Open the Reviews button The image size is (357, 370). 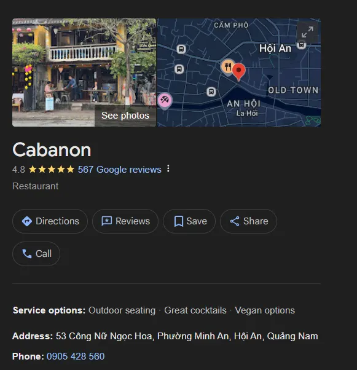click(x=125, y=221)
